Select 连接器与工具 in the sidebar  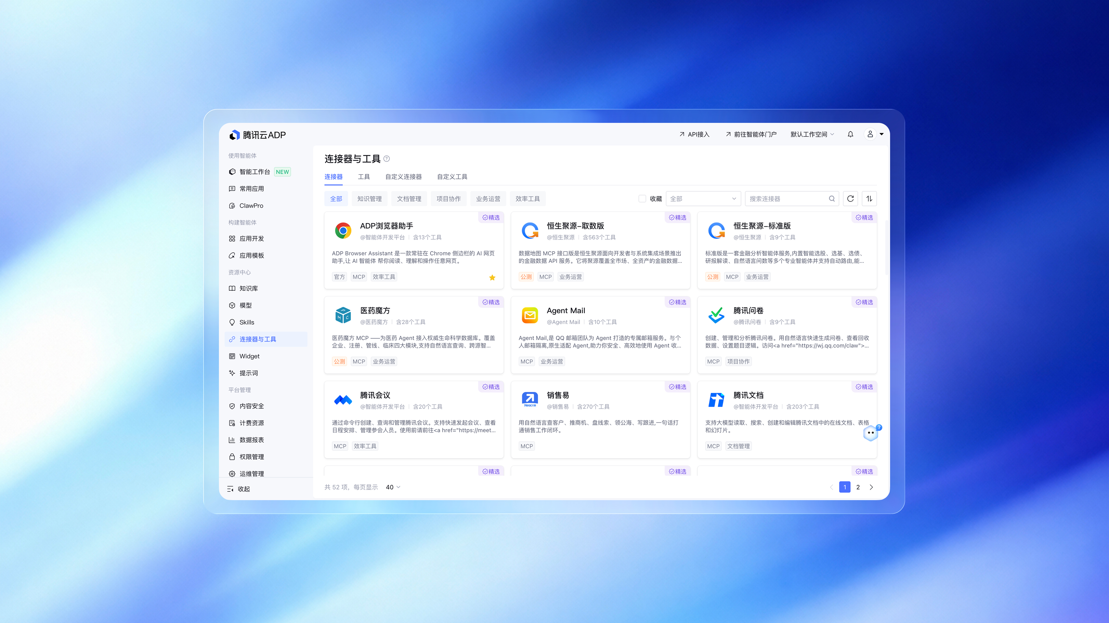[266, 339]
